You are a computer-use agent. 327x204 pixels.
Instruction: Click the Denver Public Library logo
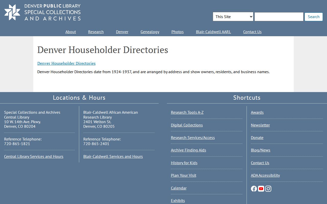42,12
